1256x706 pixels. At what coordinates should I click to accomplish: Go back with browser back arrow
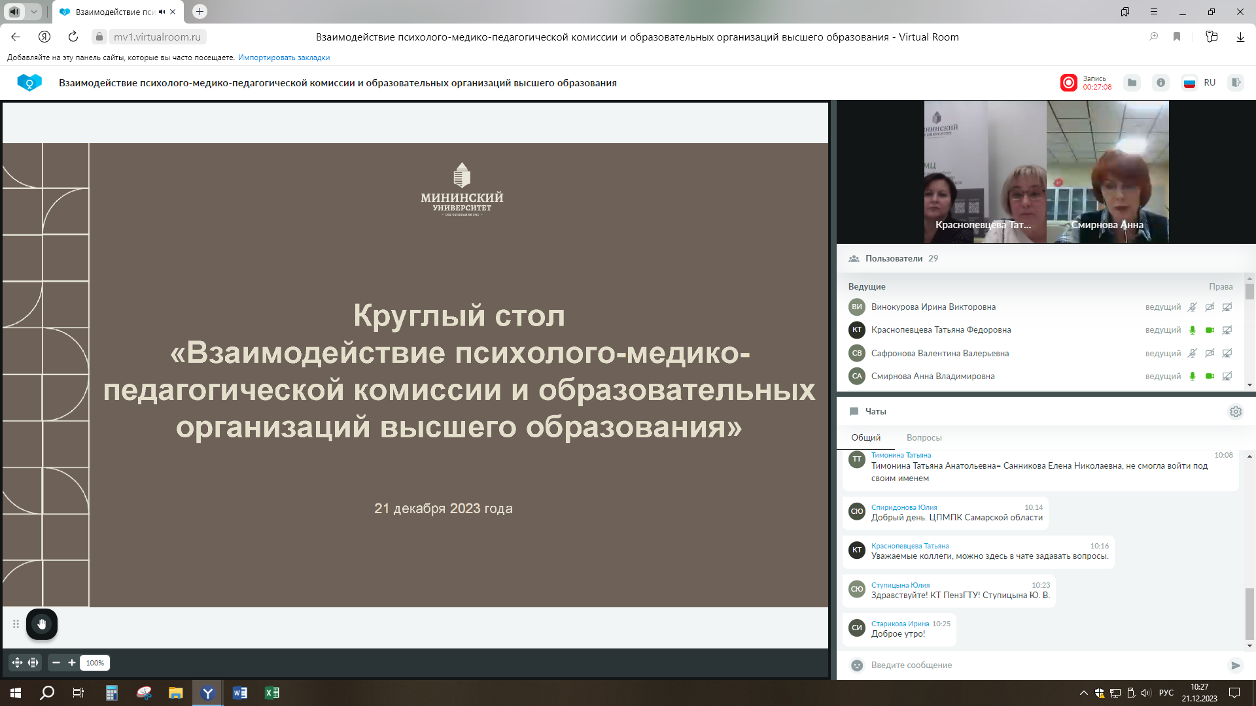tap(16, 37)
